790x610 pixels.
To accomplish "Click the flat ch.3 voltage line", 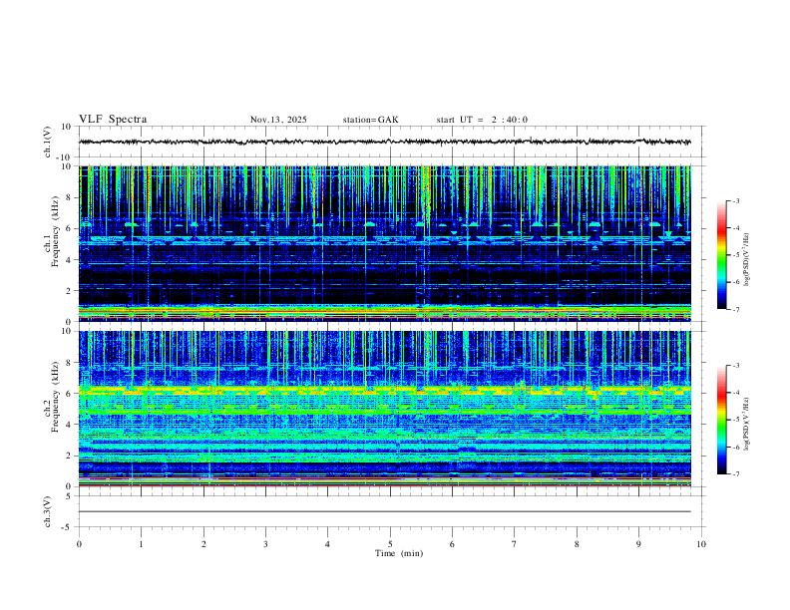I will point(385,511).
